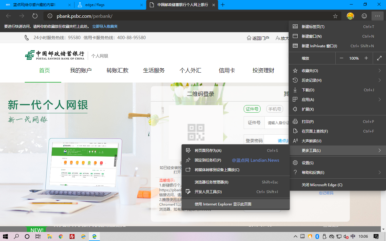
Task: Open FileZilla from the taskbar
Action: click(x=72, y=236)
